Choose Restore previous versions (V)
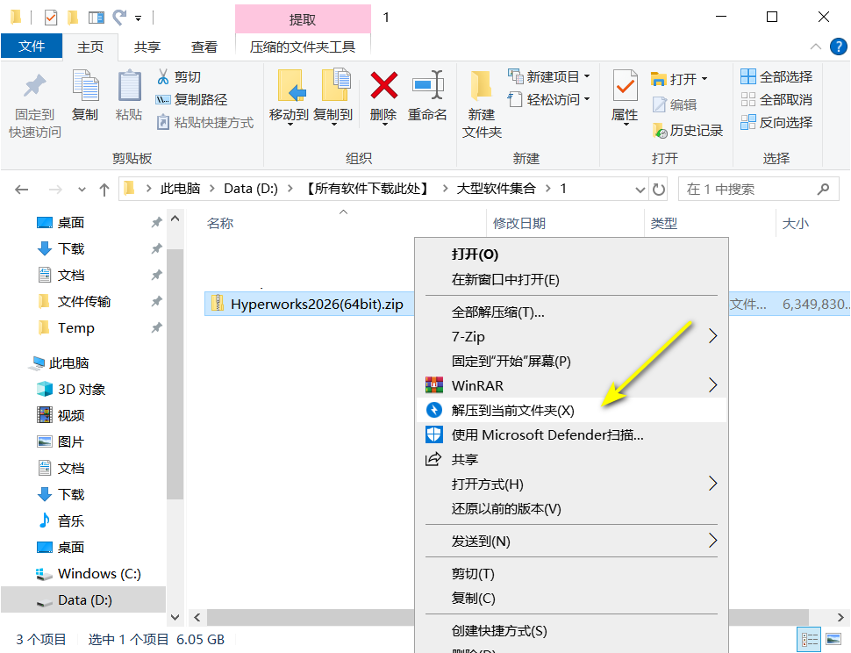The image size is (851, 653). coord(571,508)
